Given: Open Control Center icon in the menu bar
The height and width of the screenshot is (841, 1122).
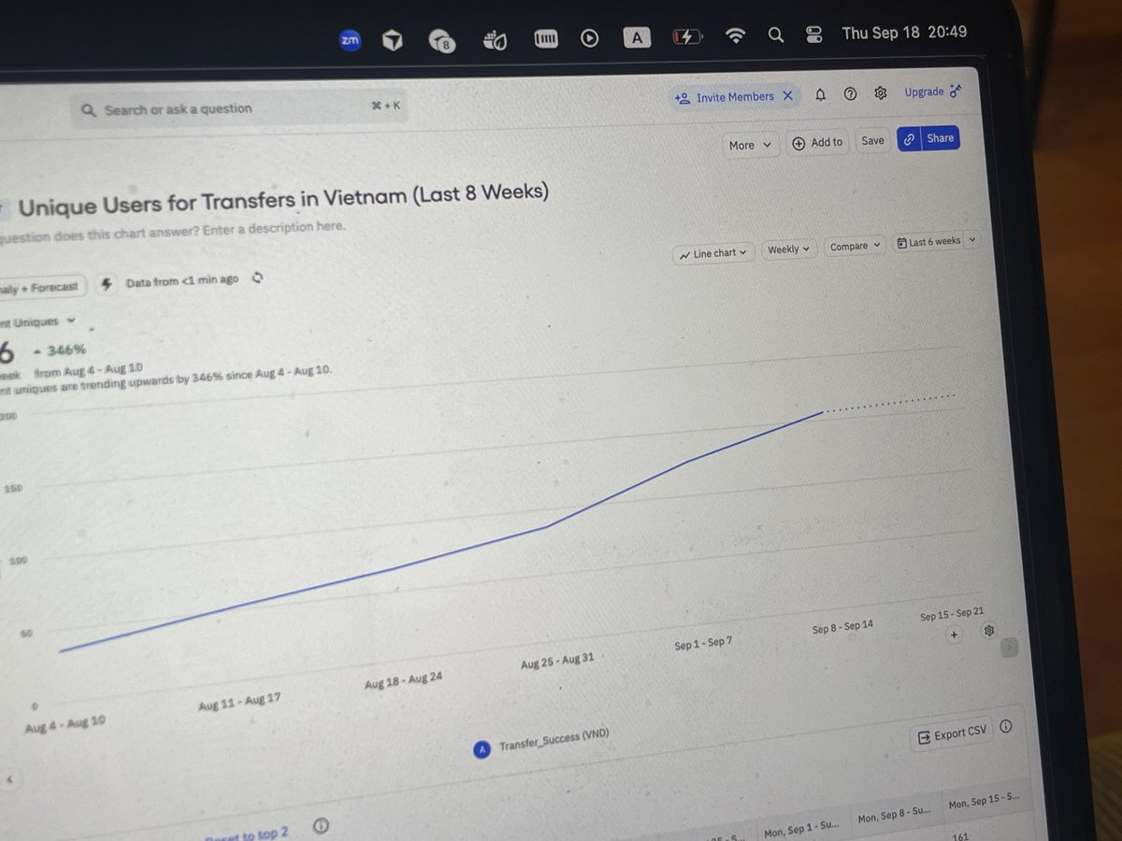Looking at the screenshot, I should 813,35.
